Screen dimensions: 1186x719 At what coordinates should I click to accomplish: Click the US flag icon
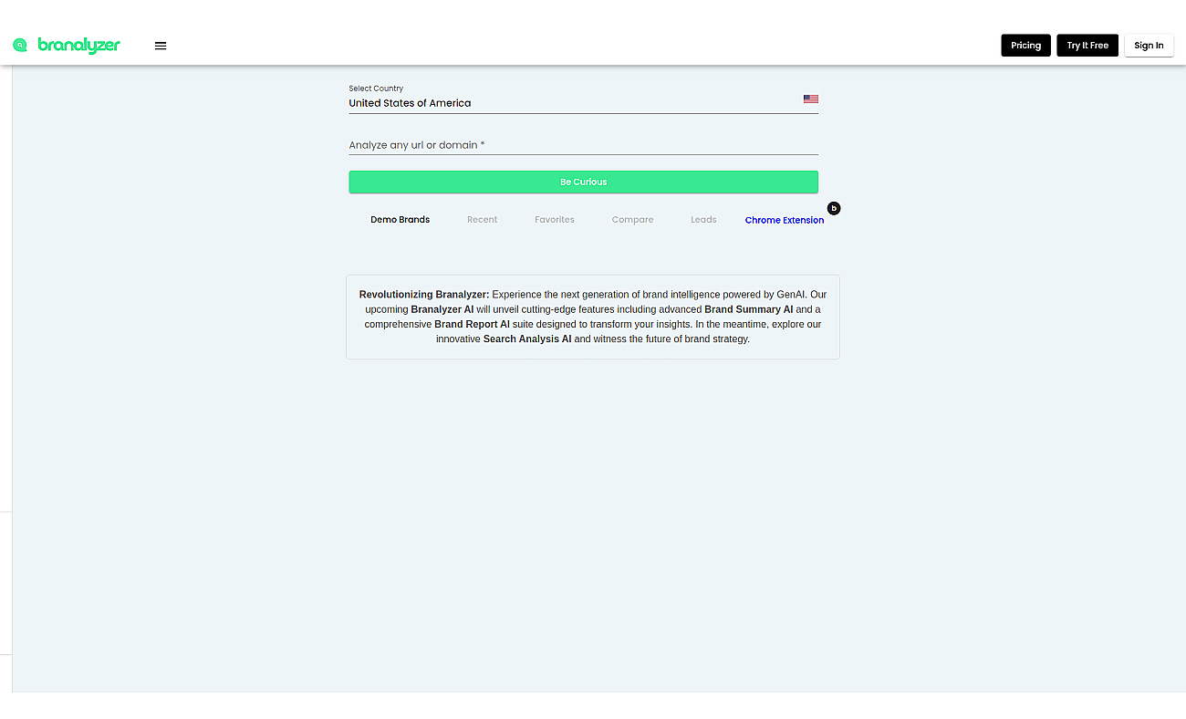[811, 99]
